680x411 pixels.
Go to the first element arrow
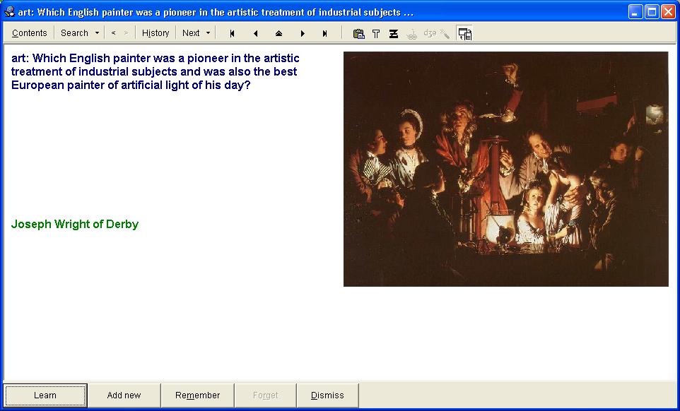coord(232,33)
